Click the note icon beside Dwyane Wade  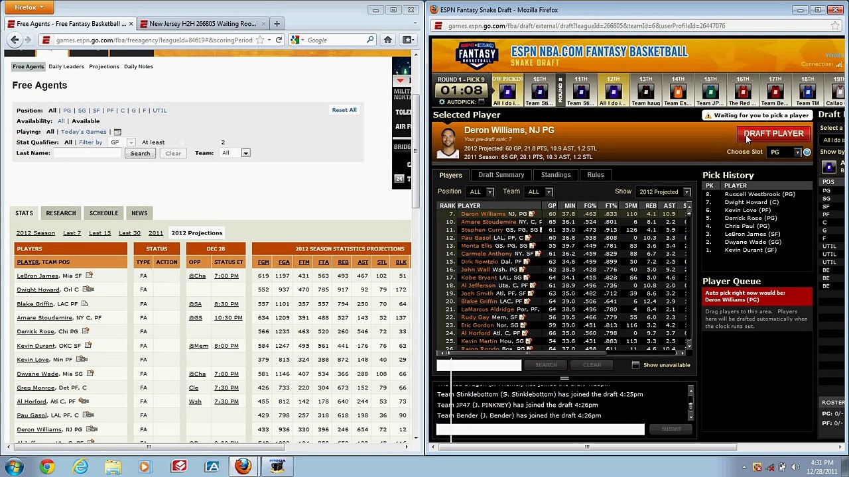pos(90,374)
